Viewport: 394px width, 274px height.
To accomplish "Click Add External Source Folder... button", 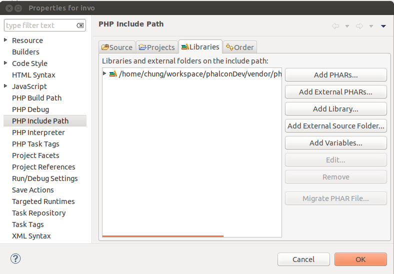I will coord(335,125).
